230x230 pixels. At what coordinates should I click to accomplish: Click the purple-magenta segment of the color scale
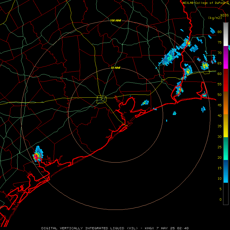226,57
